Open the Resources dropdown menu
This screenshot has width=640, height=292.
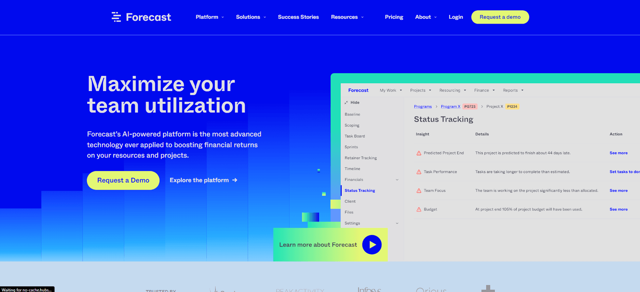[347, 17]
